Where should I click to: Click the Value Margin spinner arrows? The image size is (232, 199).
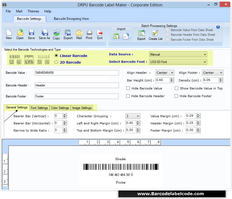(198, 116)
